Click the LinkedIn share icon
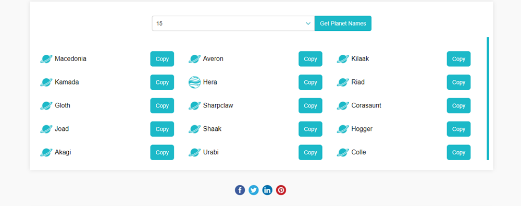Image resolution: width=521 pixels, height=206 pixels. [267, 190]
